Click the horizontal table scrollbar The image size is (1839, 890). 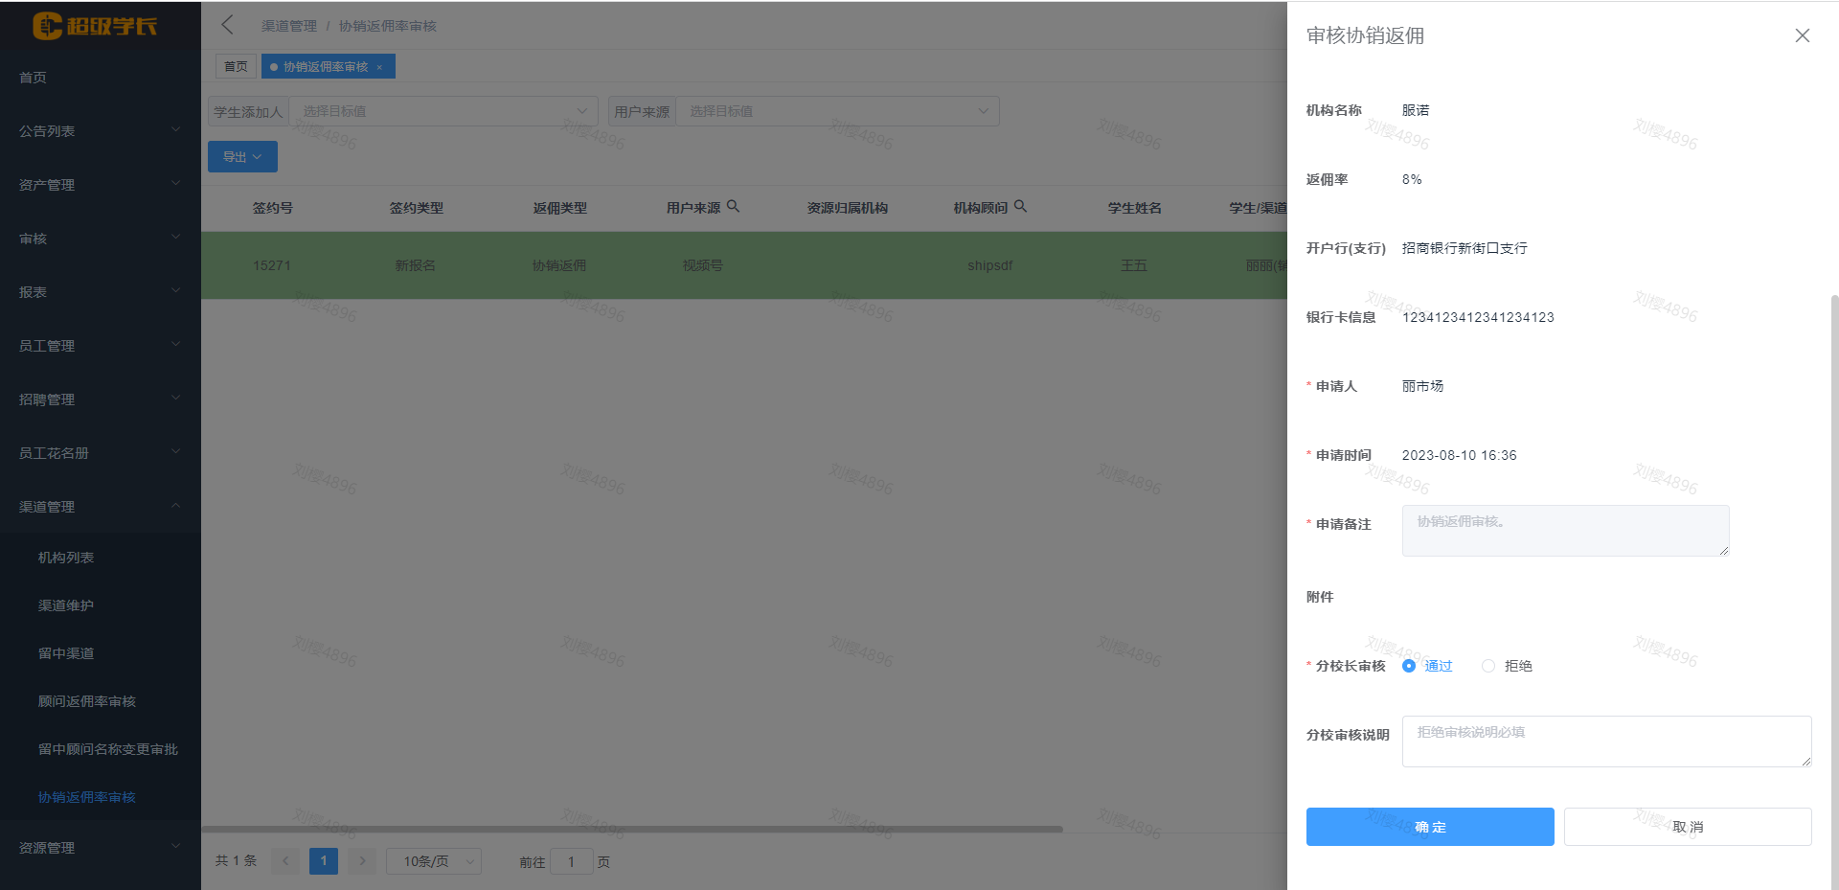pos(632,829)
